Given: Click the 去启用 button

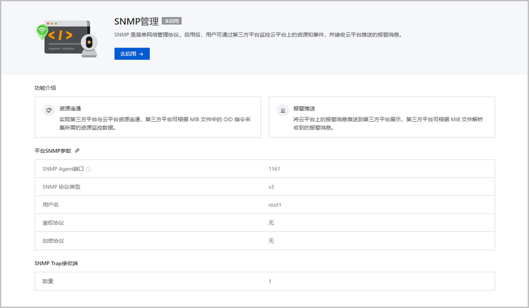Looking at the screenshot, I should [x=132, y=54].
